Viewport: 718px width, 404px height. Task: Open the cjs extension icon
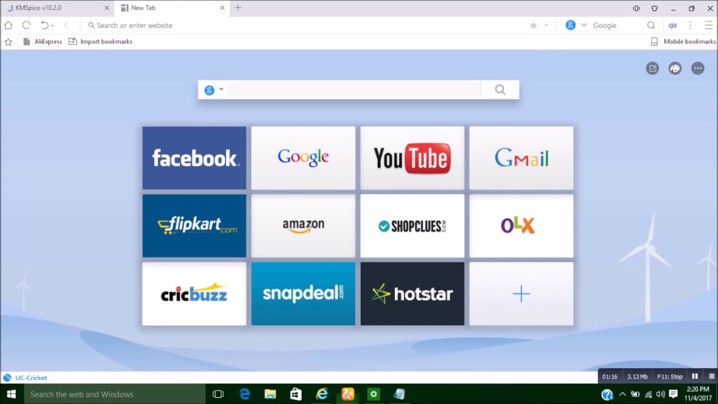click(x=673, y=25)
